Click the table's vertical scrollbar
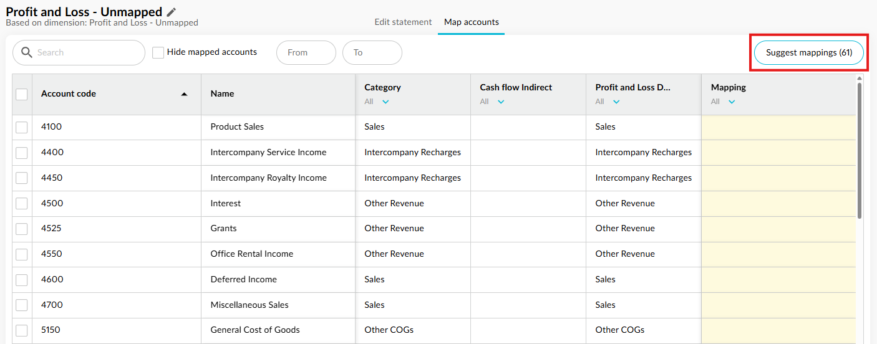 [860, 150]
